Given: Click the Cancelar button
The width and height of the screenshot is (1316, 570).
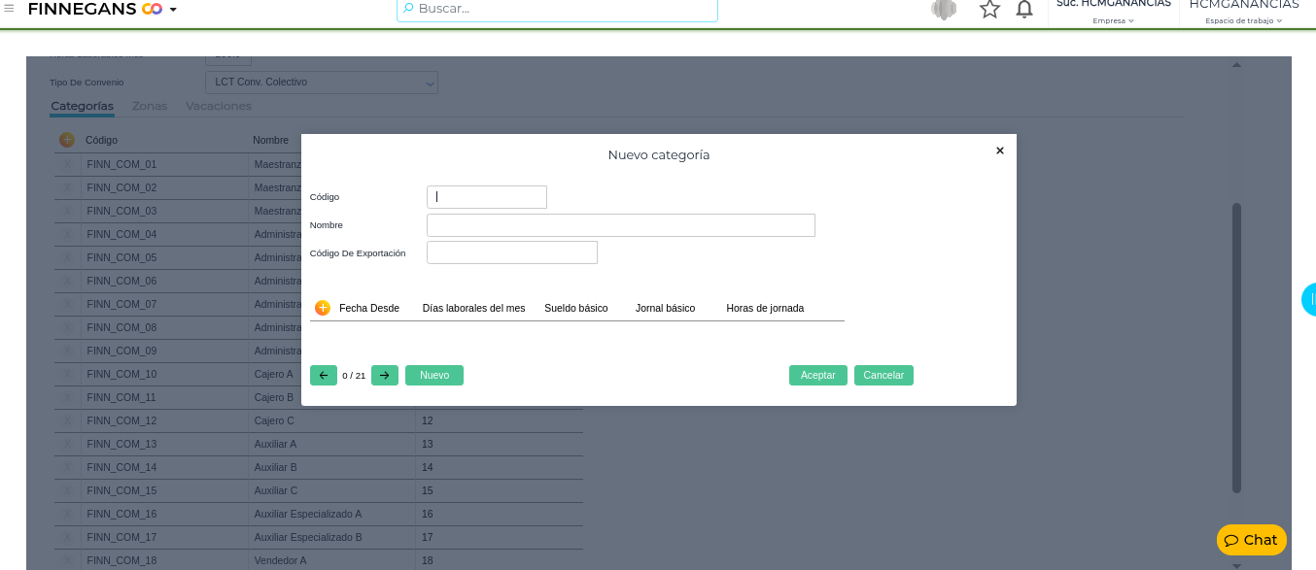Looking at the screenshot, I should [x=883, y=375].
